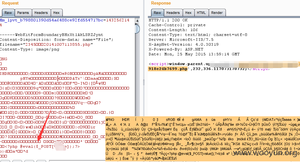
Task: Switch to the Request Raw tab
Action: click(8, 13)
